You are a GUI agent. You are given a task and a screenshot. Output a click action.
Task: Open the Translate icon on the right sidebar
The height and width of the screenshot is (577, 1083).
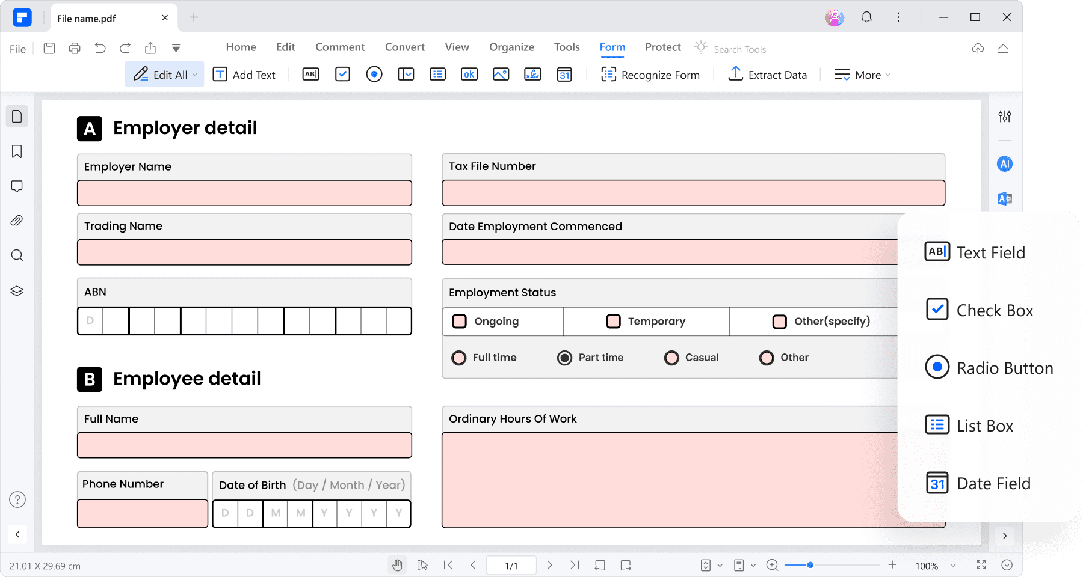pos(1005,199)
